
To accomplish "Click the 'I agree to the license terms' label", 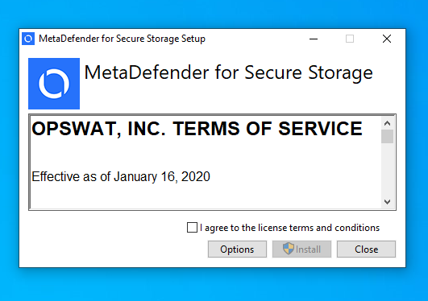I will click(289, 228).
